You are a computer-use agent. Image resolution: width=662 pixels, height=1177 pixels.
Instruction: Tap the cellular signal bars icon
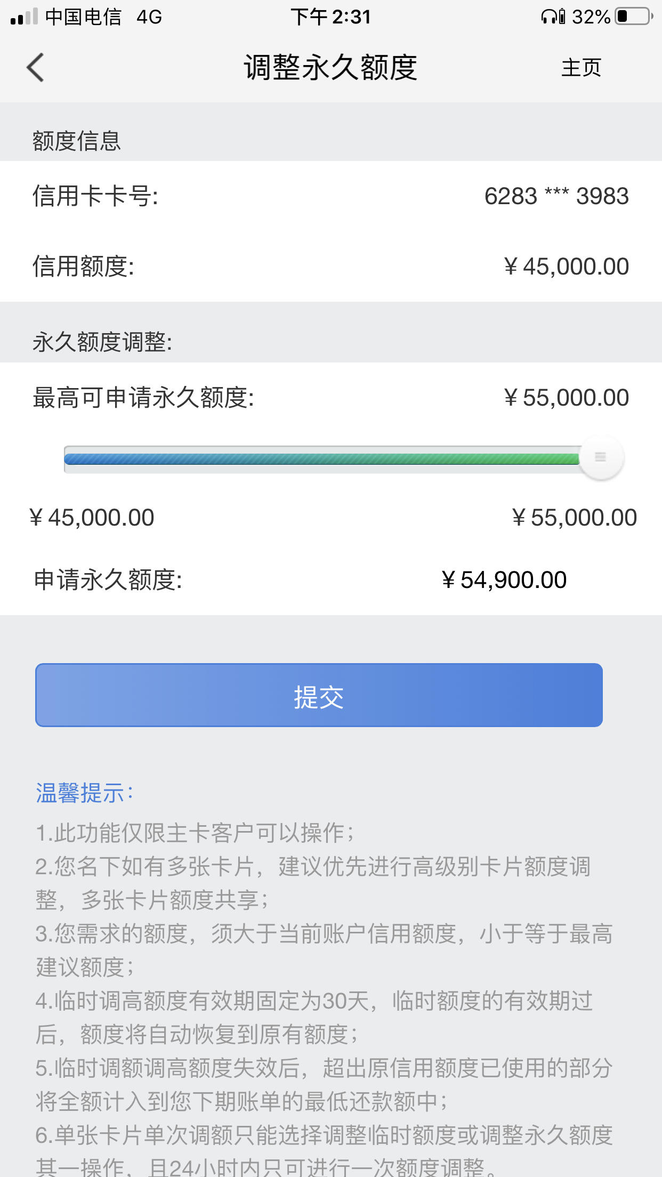pyautogui.click(x=24, y=17)
